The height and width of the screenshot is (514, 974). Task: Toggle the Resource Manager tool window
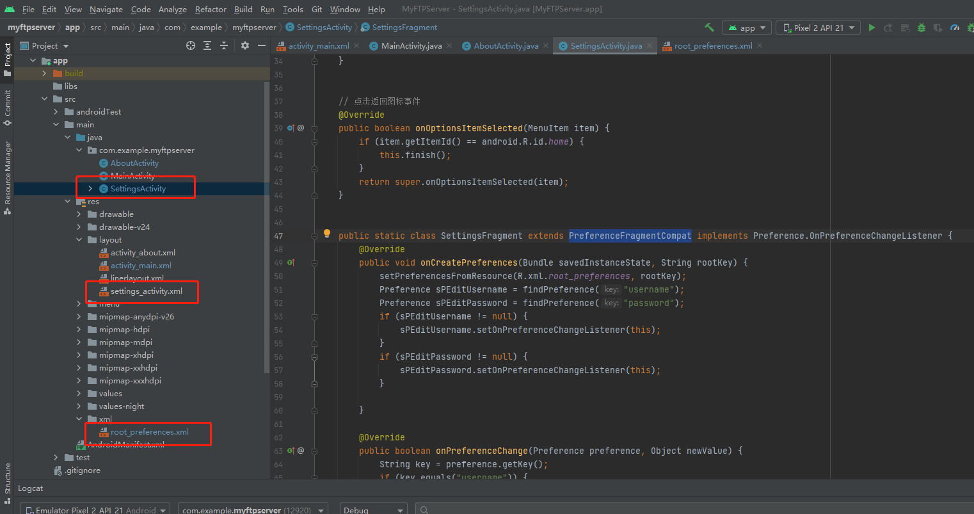point(7,173)
